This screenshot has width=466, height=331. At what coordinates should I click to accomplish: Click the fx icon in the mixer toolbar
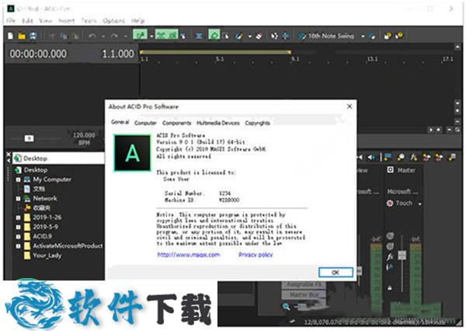click(x=413, y=157)
